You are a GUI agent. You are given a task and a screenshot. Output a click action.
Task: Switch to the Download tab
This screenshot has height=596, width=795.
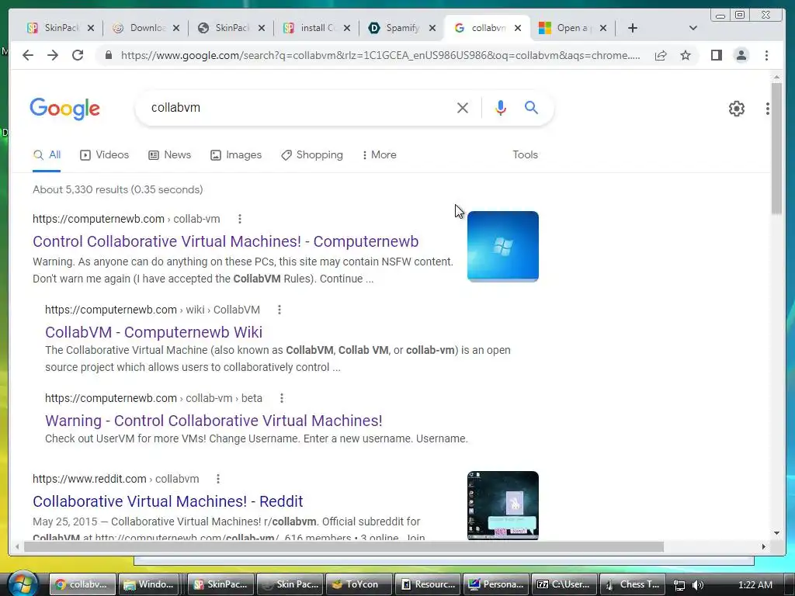[147, 28]
